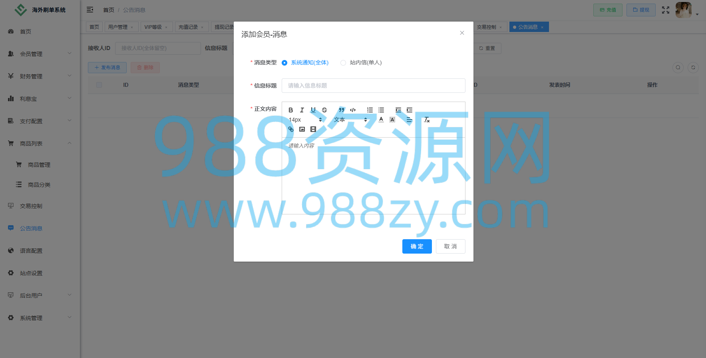The width and height of the screenshot is (706, 358).
Task: Open the text color picker
Action: [x=381, y=120]
